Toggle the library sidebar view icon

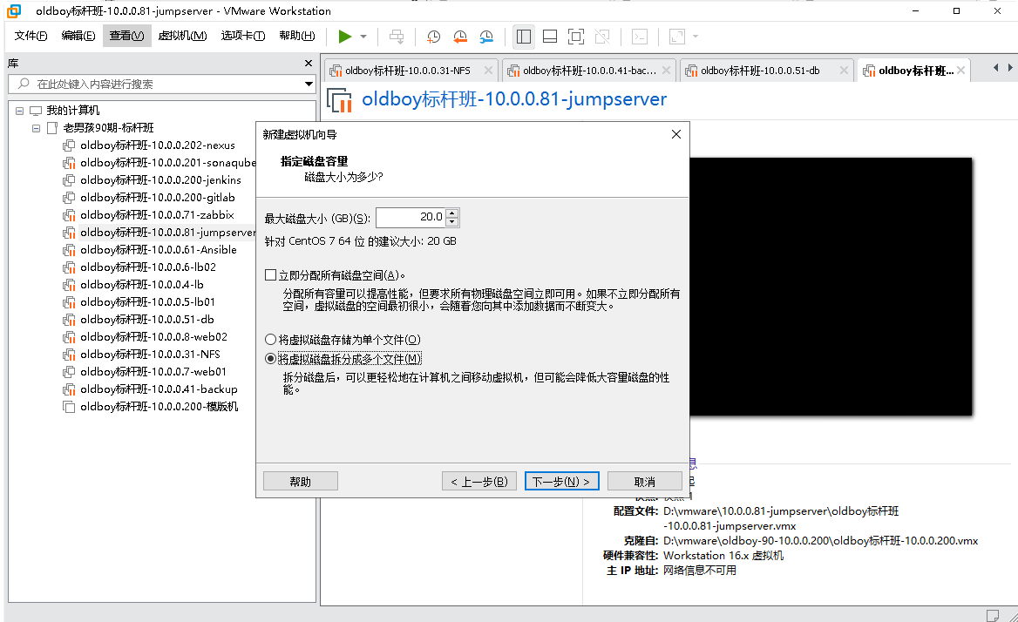pos(523,37)
